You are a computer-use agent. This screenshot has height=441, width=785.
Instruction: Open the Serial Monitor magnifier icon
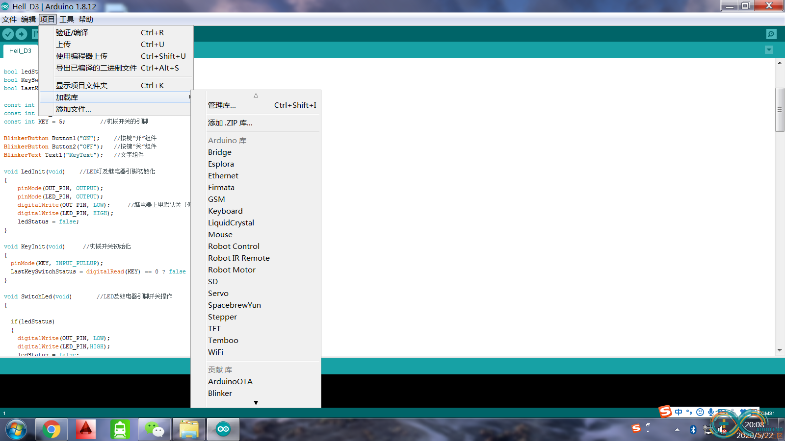[x=771, y=34]
